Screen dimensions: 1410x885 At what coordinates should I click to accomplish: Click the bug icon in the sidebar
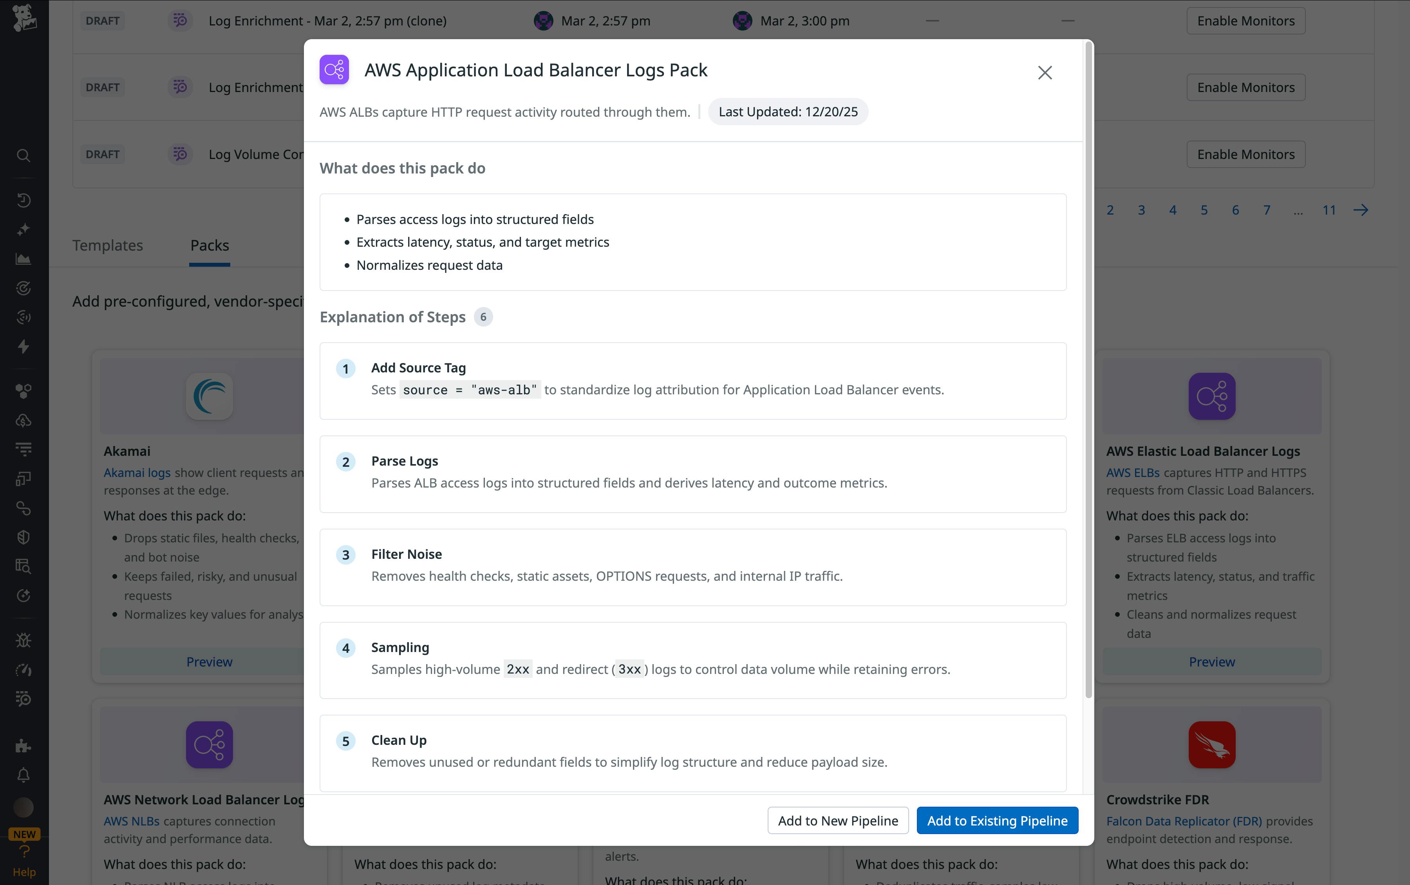23,640
